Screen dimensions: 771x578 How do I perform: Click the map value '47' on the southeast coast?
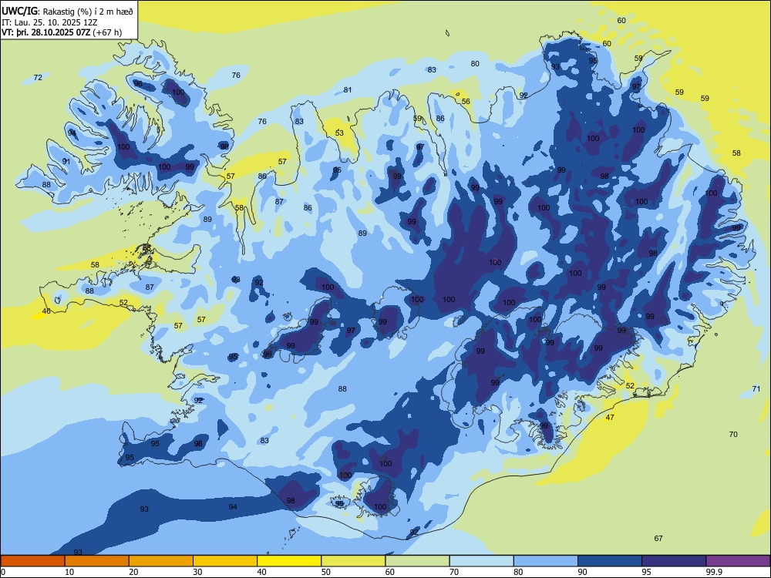(610, 418)
